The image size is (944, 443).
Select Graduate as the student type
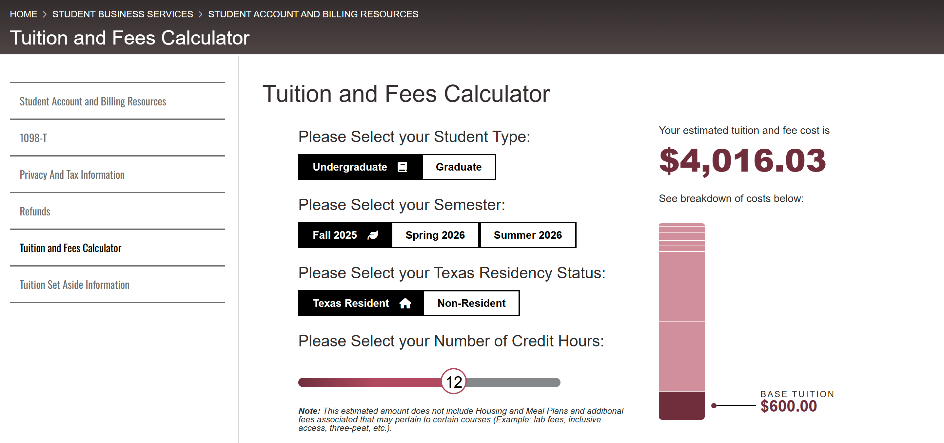click(x=459, y=167)
